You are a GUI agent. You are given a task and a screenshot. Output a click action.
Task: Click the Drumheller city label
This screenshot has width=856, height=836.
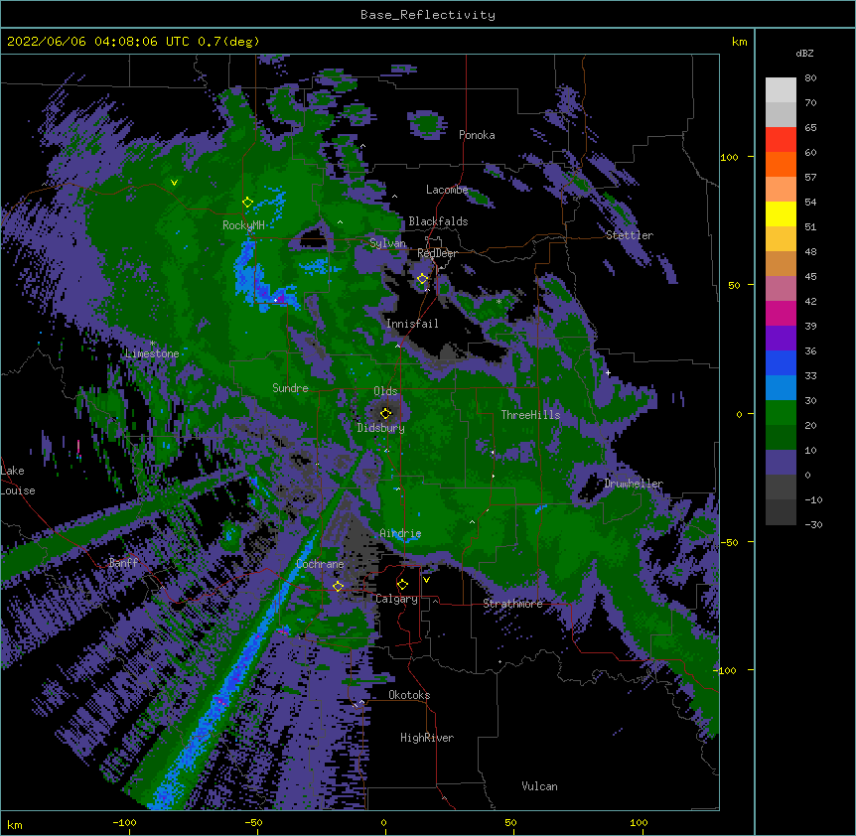(x=634, y=484)
